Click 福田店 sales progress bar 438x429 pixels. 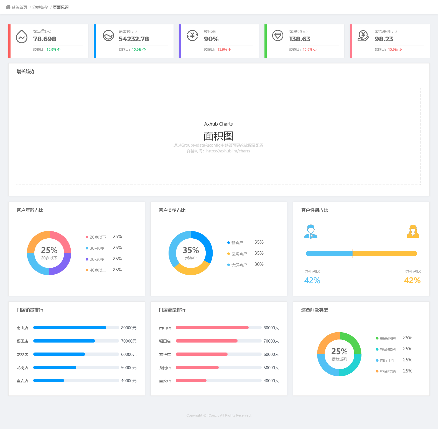(76, 341)
